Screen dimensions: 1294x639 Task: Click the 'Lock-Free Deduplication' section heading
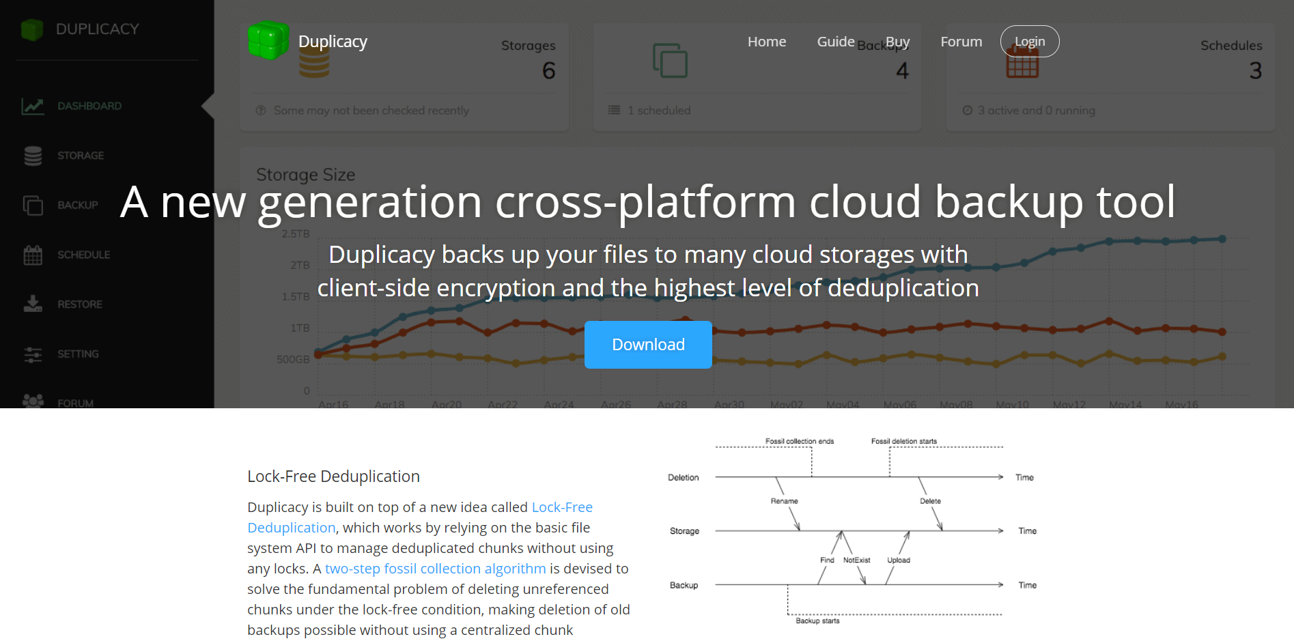(333, 477)
